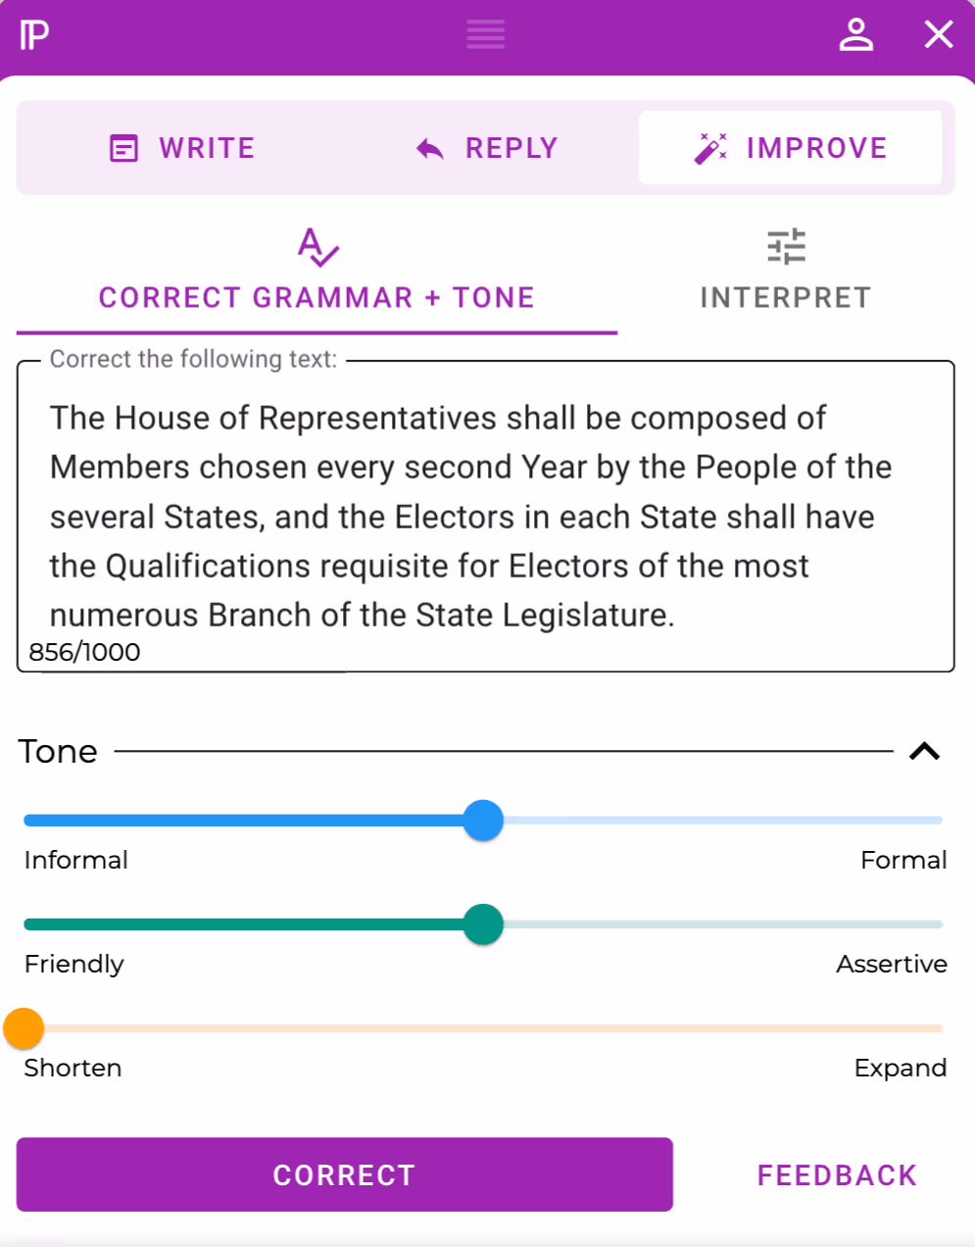975x1247 pixels.
Task: Click the Reply arrow icon
Action: click(429, 148)
